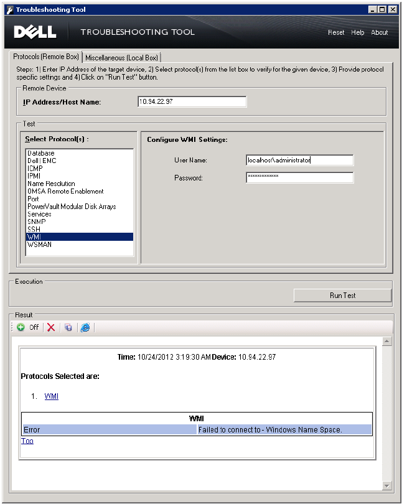Select SNMP protocol in list
The width and height of the screenshot is (402, 504).
pyautogui.click(x=80, y=222)
